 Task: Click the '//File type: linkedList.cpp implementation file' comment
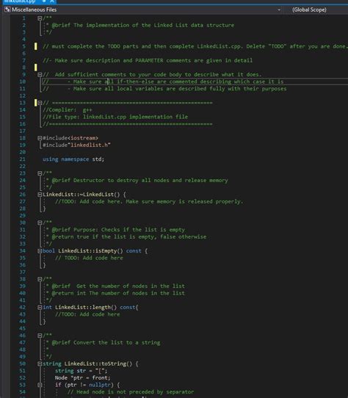click(x=115, y=117)
